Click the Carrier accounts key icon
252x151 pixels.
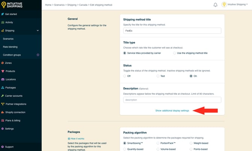coord(3,96)
